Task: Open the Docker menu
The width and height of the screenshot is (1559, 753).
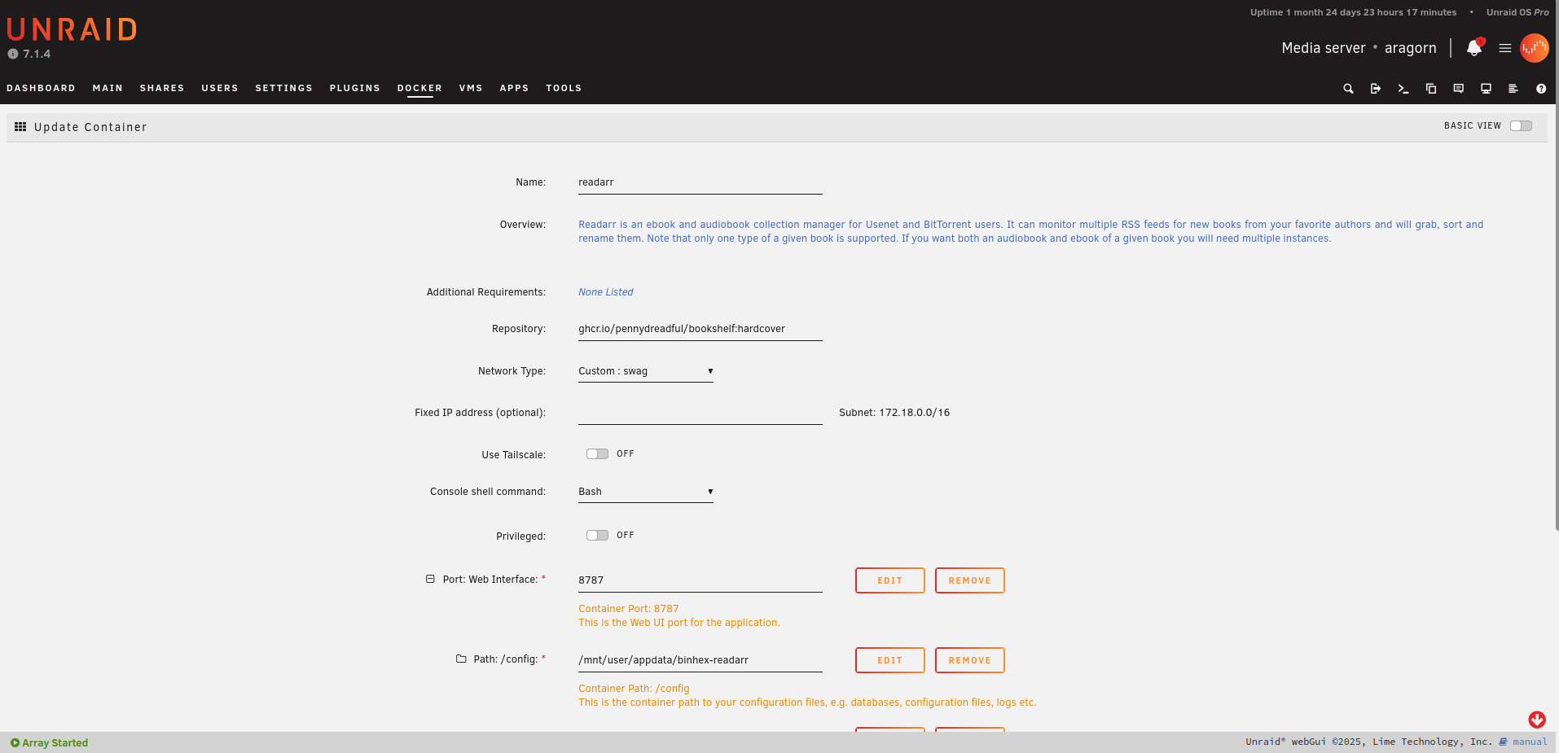Action: click(x=419, y=88)
